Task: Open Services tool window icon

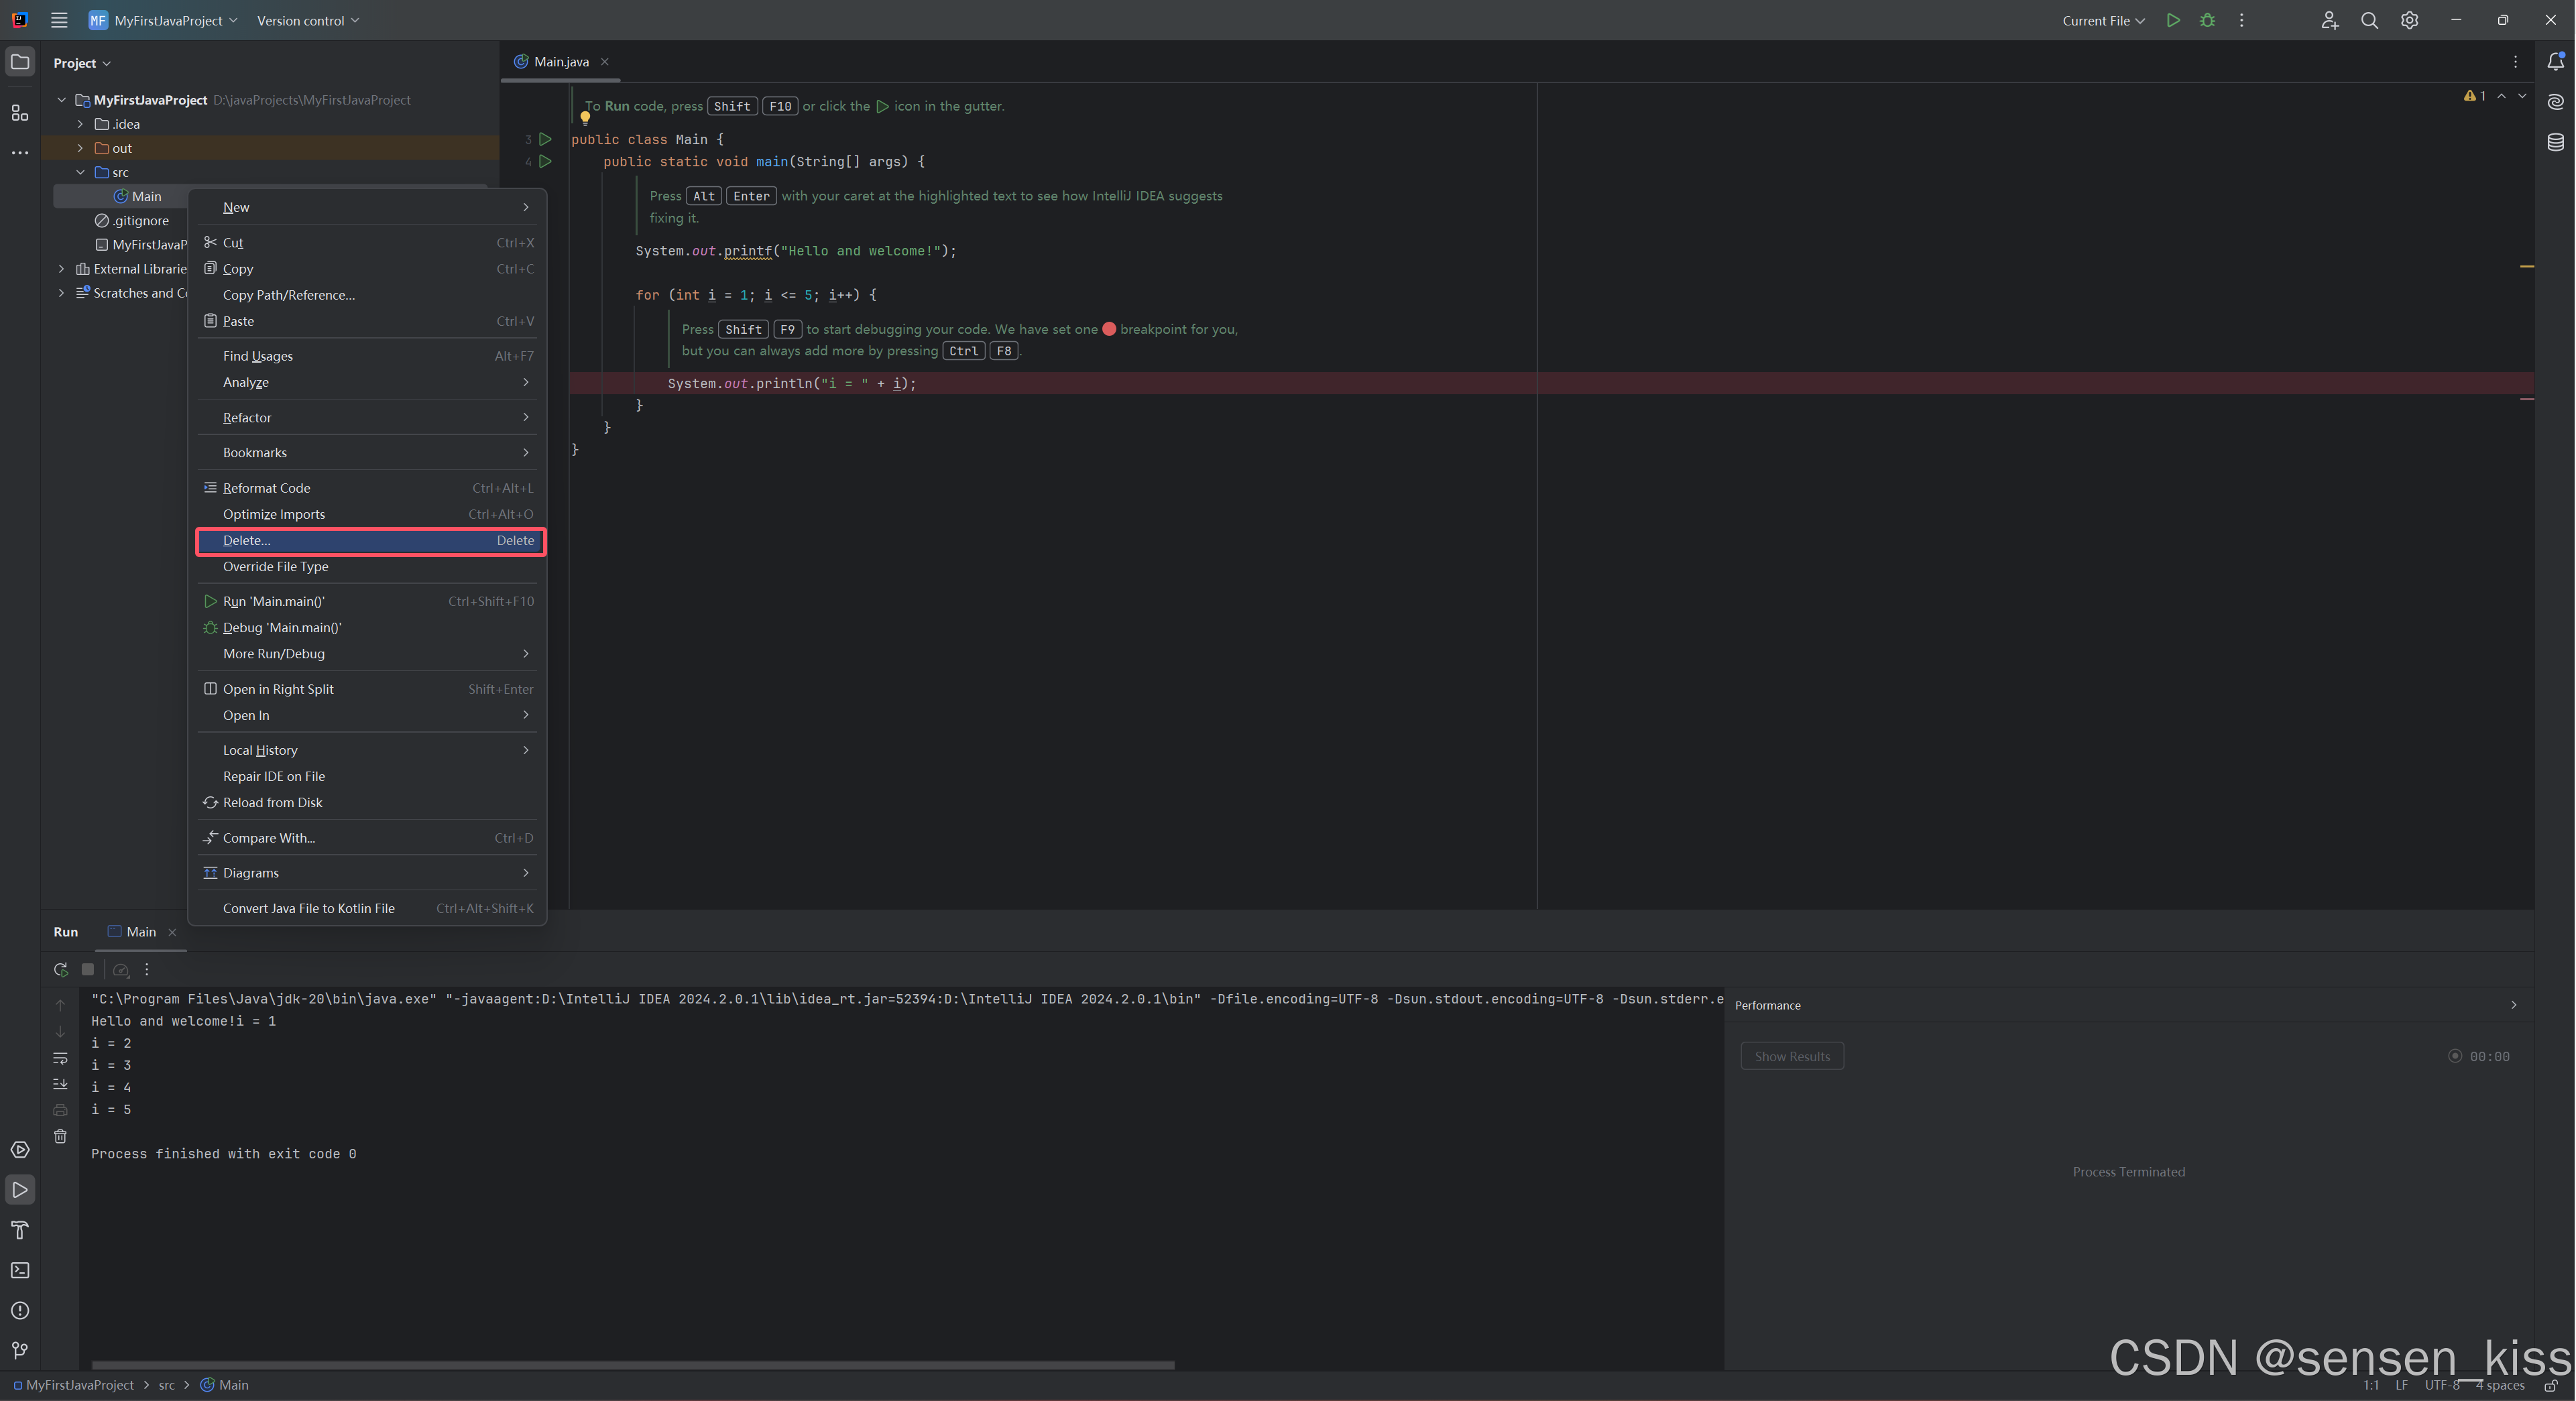Action: pos(20,1150)
